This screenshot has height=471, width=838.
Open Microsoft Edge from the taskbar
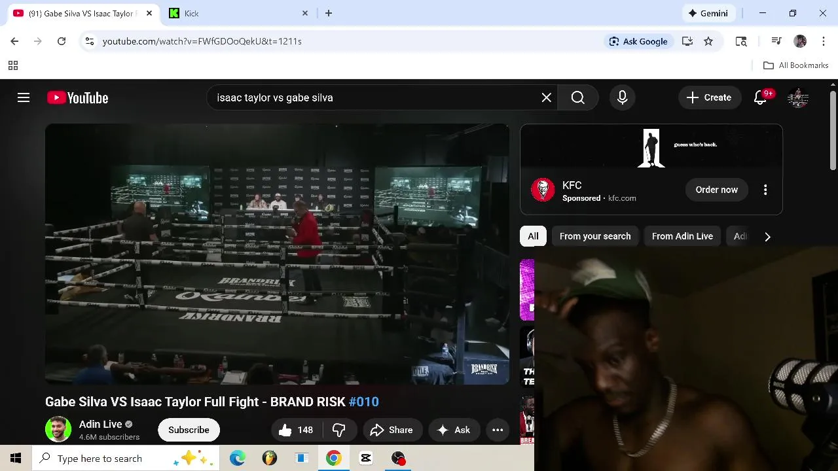pyautogui.click(x=238, y=459)
